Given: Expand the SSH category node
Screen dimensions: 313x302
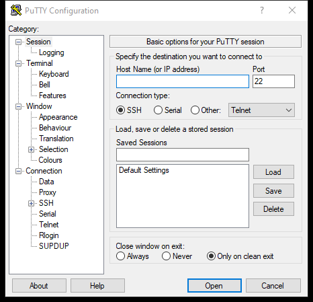Looking at the screenshot, I should (x=31, y=203).
